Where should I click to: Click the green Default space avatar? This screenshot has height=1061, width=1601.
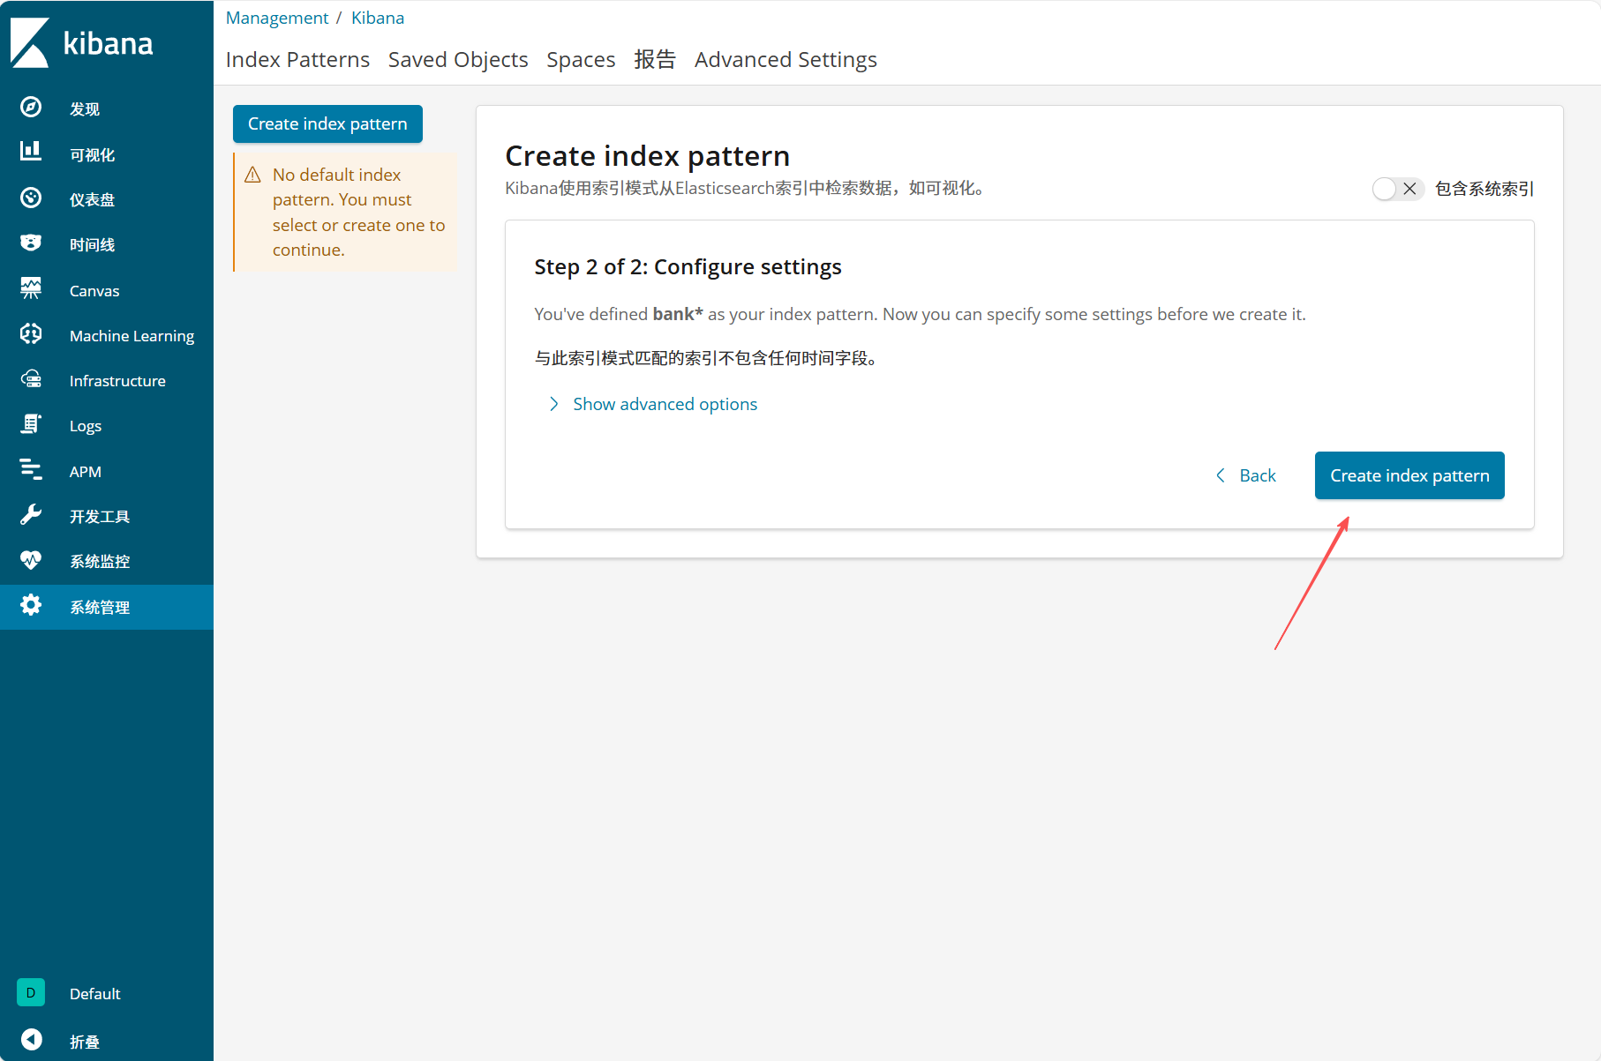(x=31, y=993)
